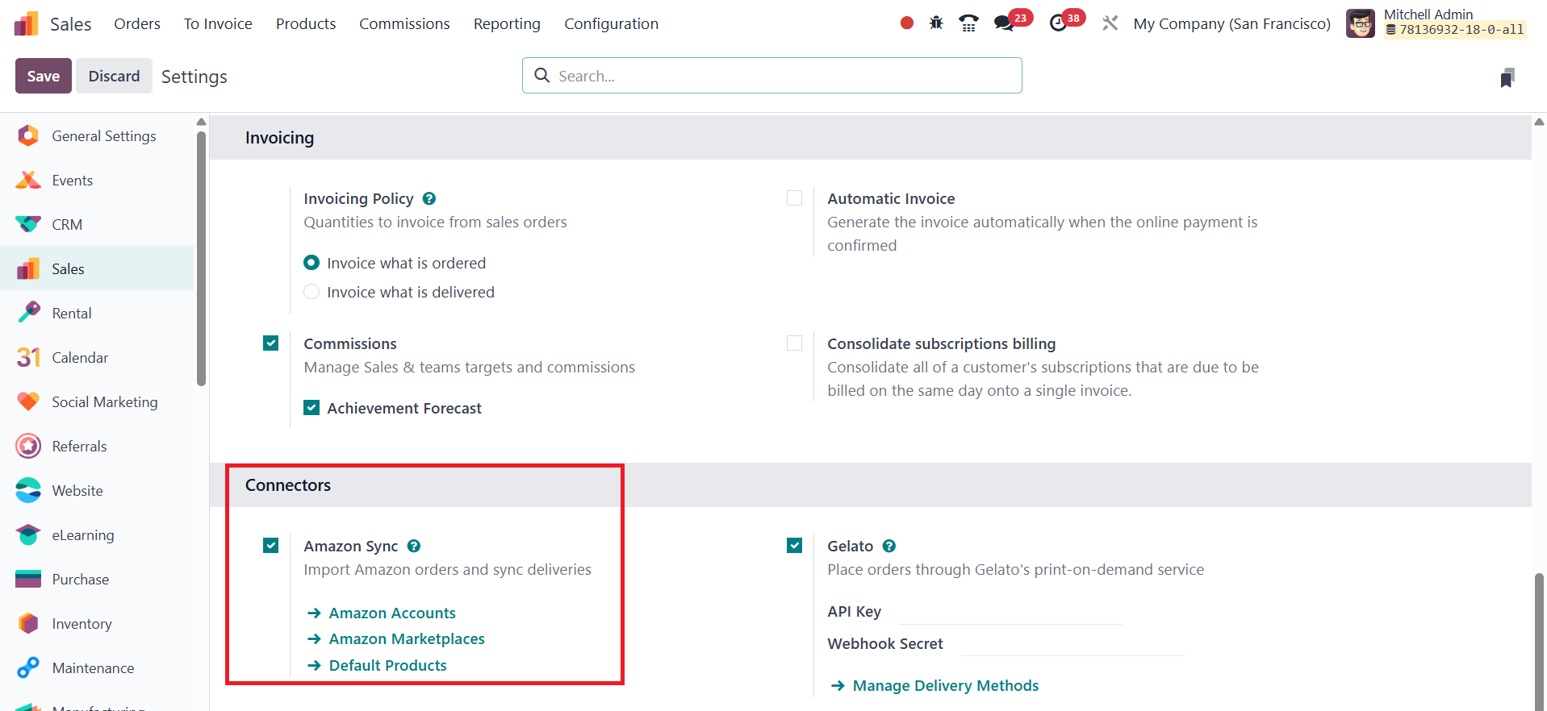Uncheck the Amazon Sync checkbox
The width and height of the screenshot is (1547, 711).
tap(271, 546)
